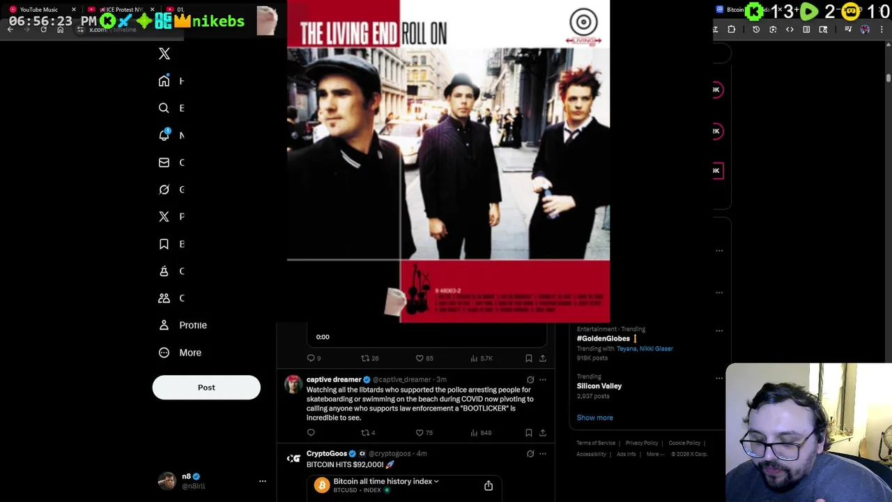Open the Show more trends link
This screenshot has height=502, width=892.
click(x=595, y=418)
